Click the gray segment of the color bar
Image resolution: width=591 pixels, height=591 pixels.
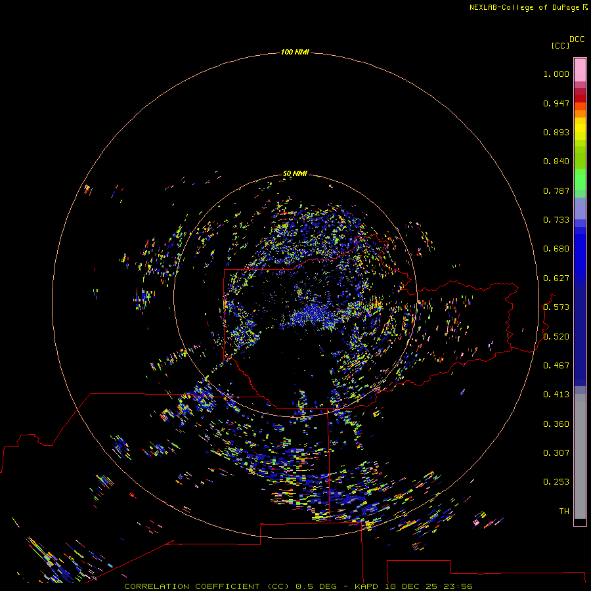(580, 456)
